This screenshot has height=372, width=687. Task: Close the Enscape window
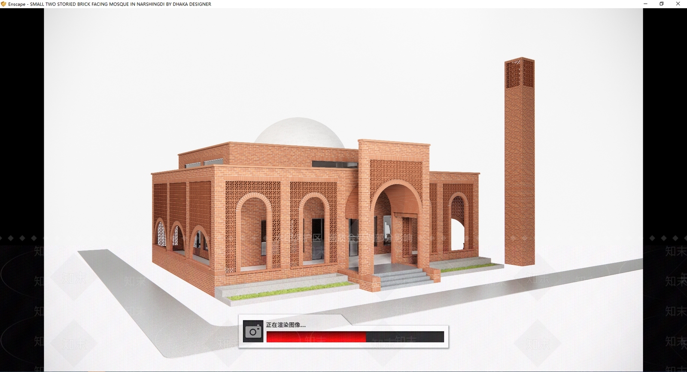pyautogui.click(x=678, y=4)
